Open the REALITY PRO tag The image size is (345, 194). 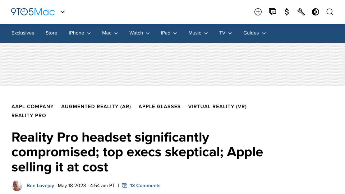coord(29,115)
